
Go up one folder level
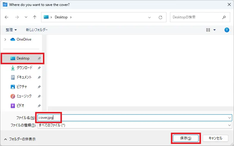tap(35, 17)
